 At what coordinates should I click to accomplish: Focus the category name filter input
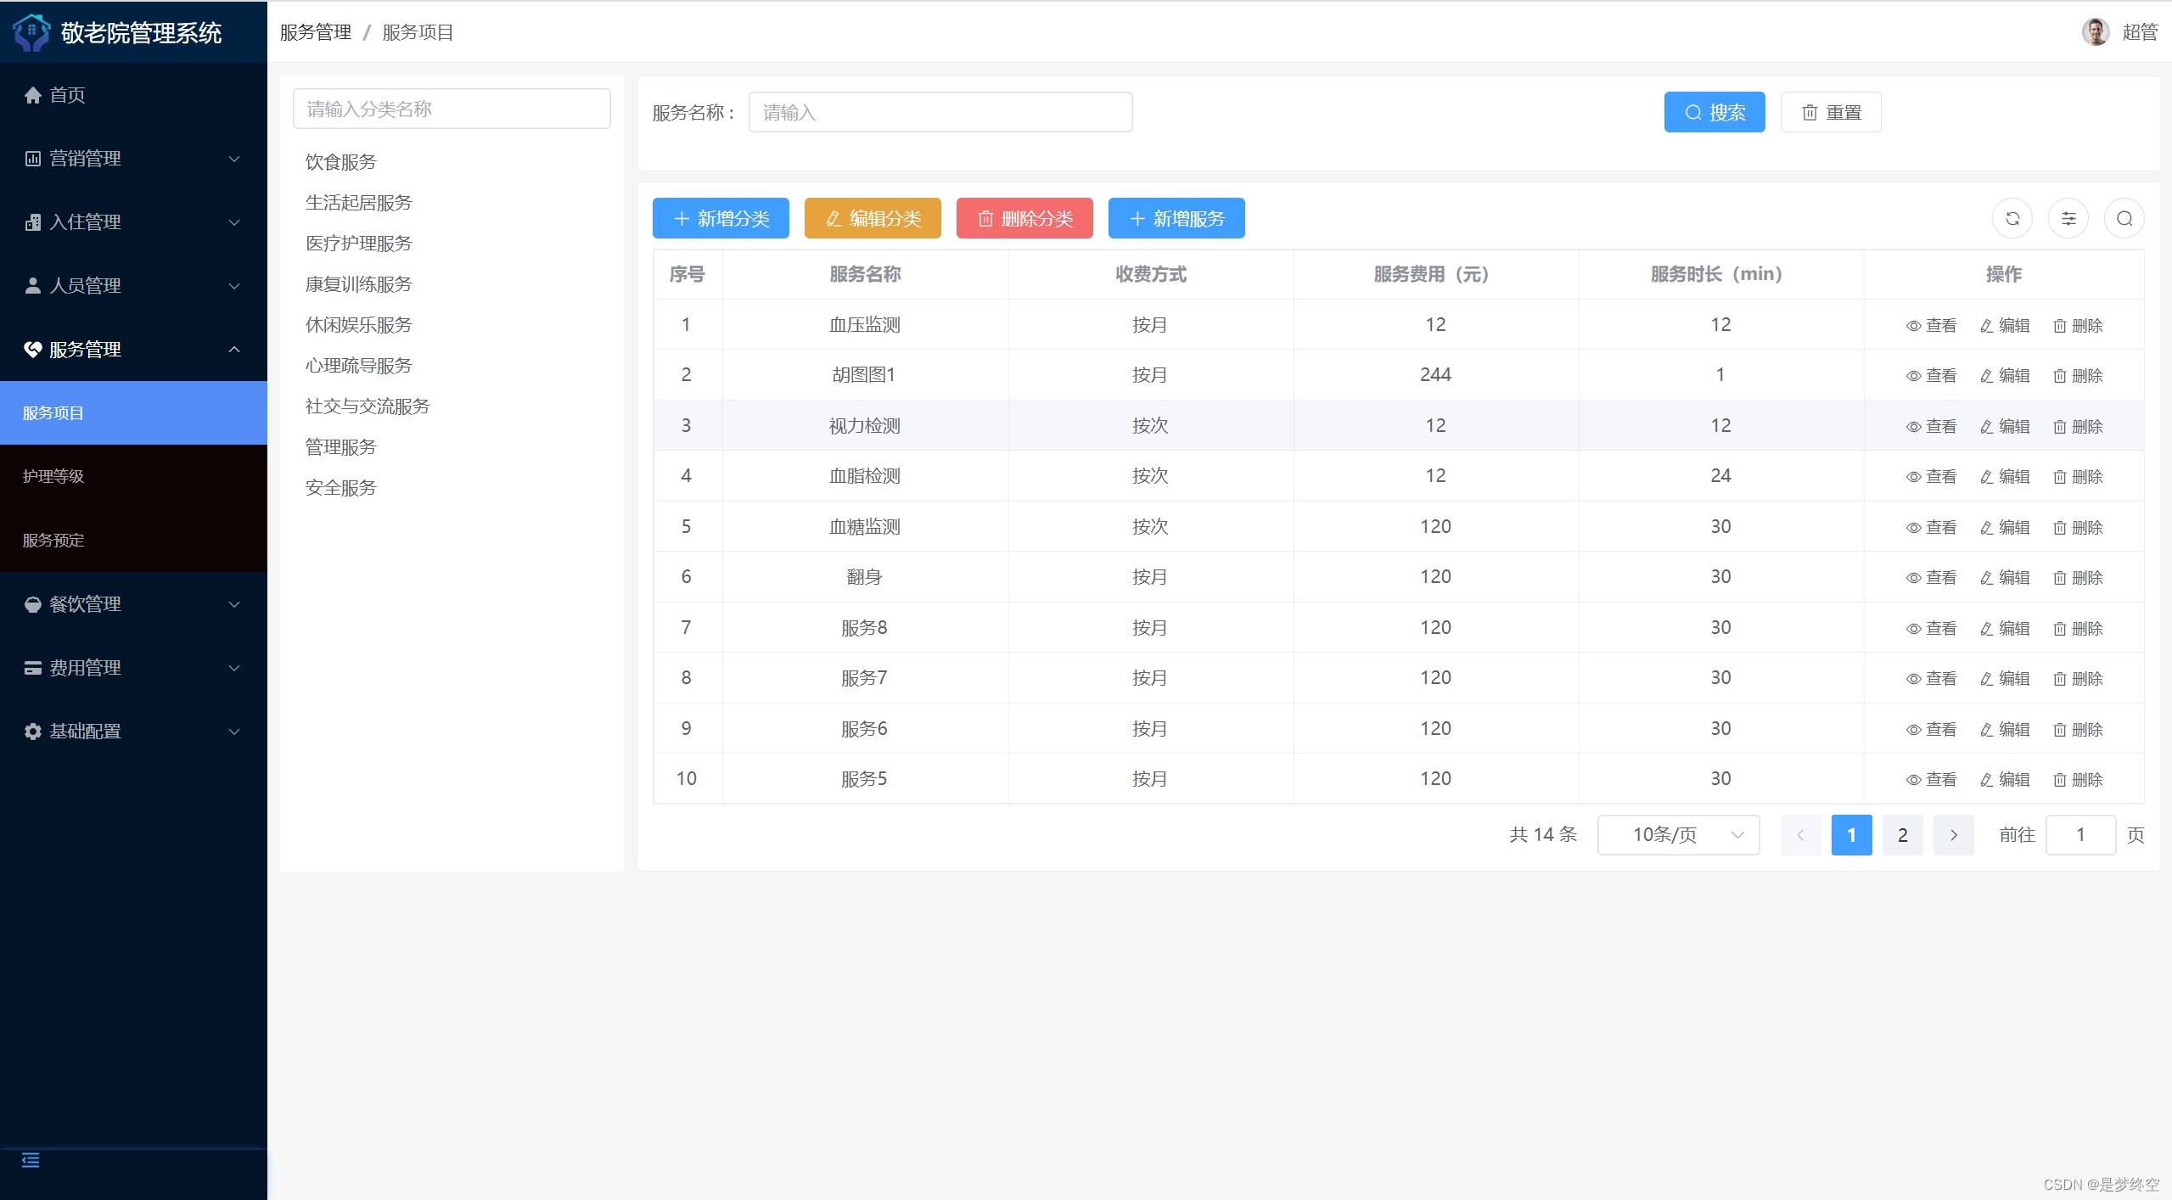(x=451, y=109)
